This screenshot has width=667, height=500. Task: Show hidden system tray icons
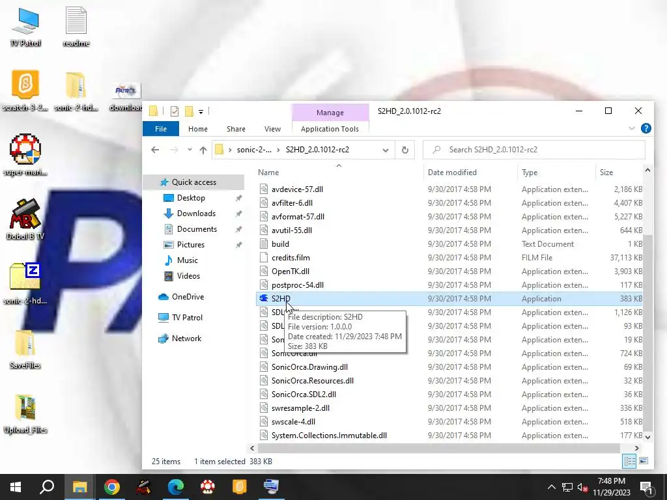tap(551, 487)
